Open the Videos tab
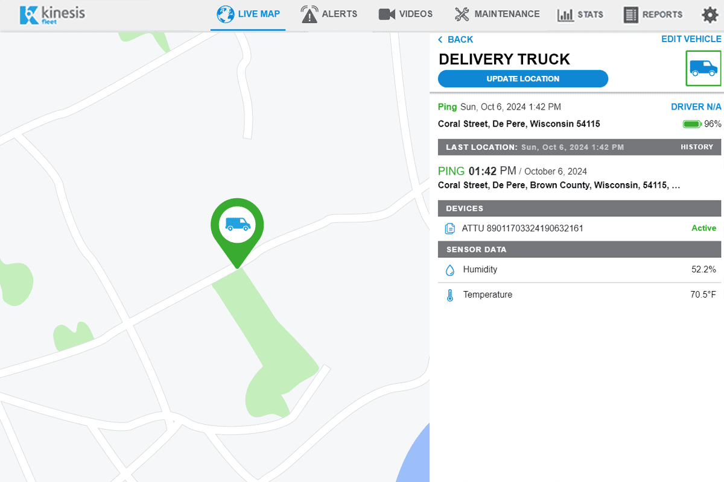724x482 pixels. (405, 14)
